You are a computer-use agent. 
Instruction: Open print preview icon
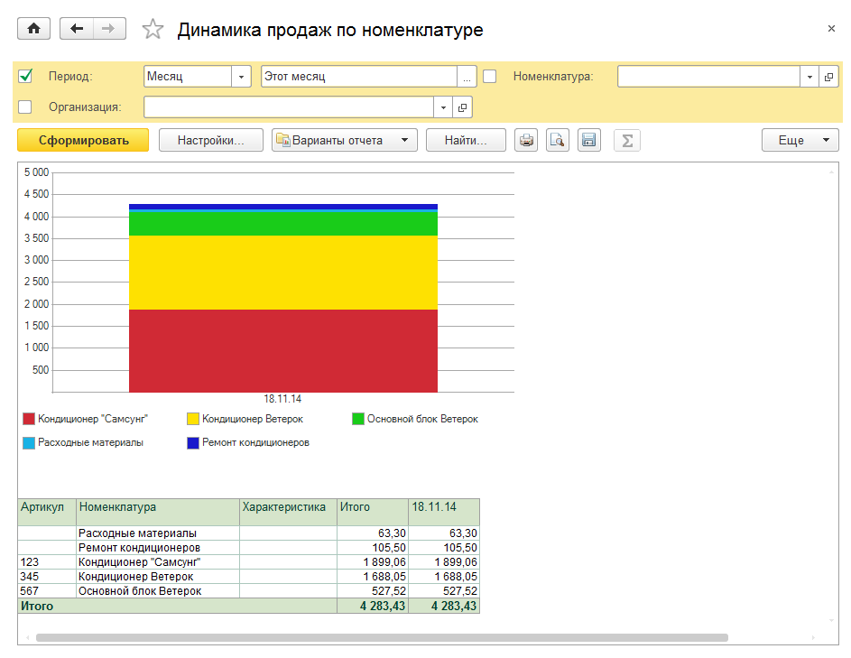point(558,140)
